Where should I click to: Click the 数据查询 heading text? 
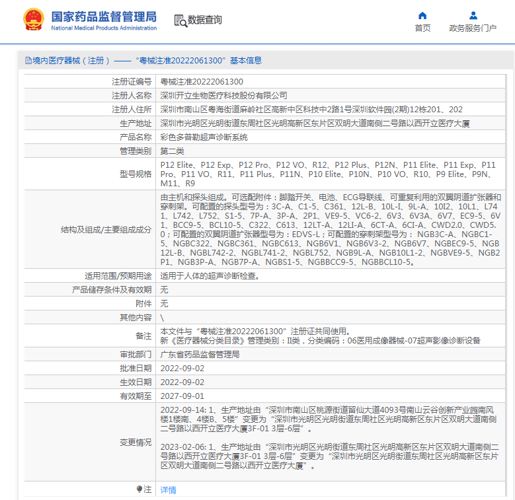coord(205,20)
